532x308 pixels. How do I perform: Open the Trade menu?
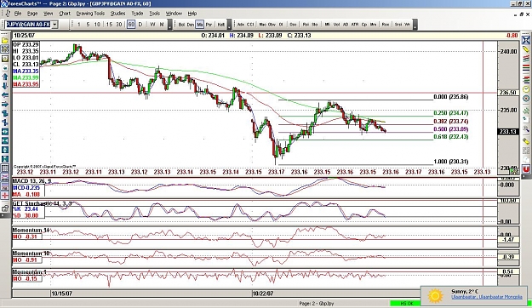tap(137, 14)
